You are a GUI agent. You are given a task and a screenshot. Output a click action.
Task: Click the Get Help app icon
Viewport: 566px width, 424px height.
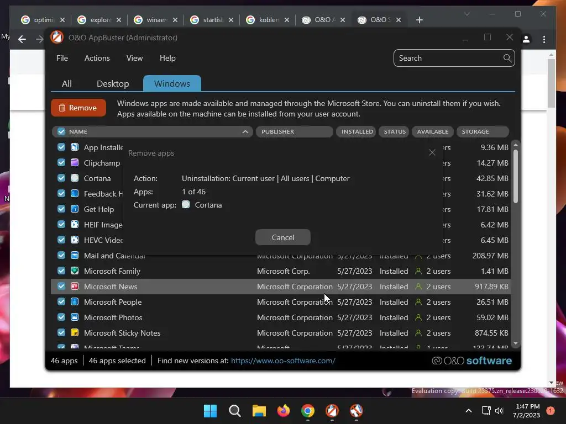click(75, 209)
